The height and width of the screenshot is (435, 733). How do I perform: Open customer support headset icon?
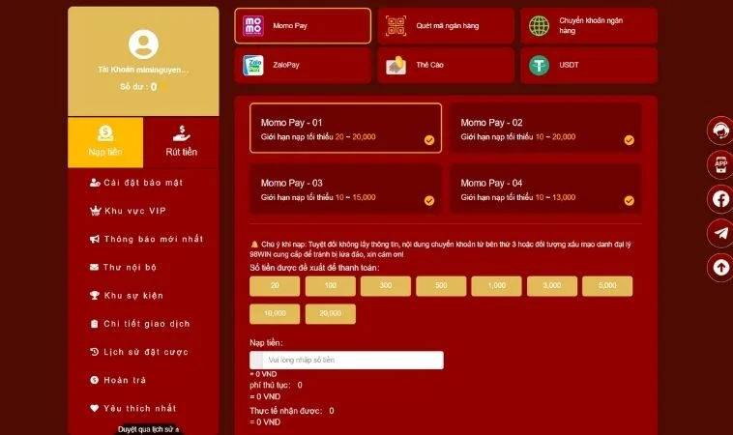(720, 130)
